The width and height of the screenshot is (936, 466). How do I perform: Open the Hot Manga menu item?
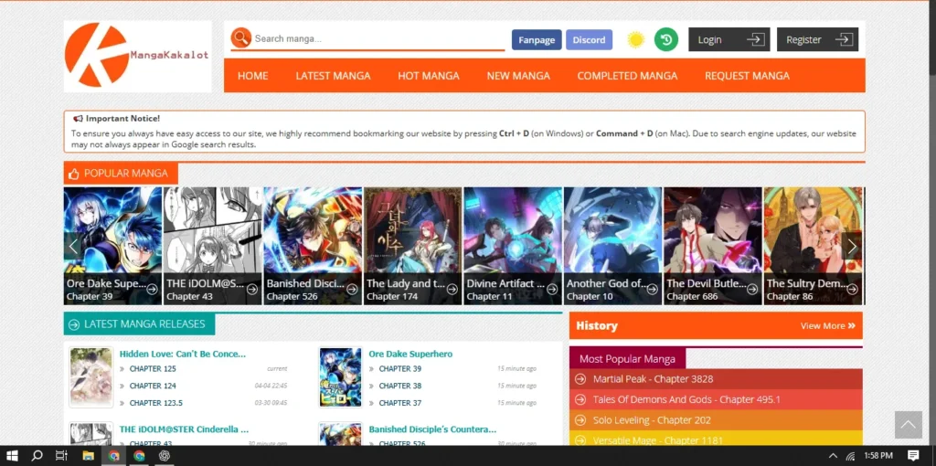tap(428, 76)
